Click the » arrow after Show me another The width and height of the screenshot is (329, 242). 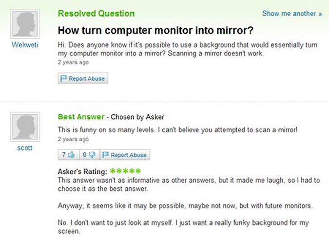coord(320,14)
